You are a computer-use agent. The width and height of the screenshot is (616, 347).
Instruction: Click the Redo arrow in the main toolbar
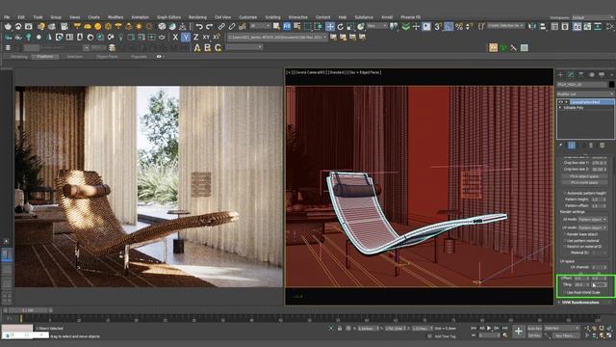click(x=210, y=26)
